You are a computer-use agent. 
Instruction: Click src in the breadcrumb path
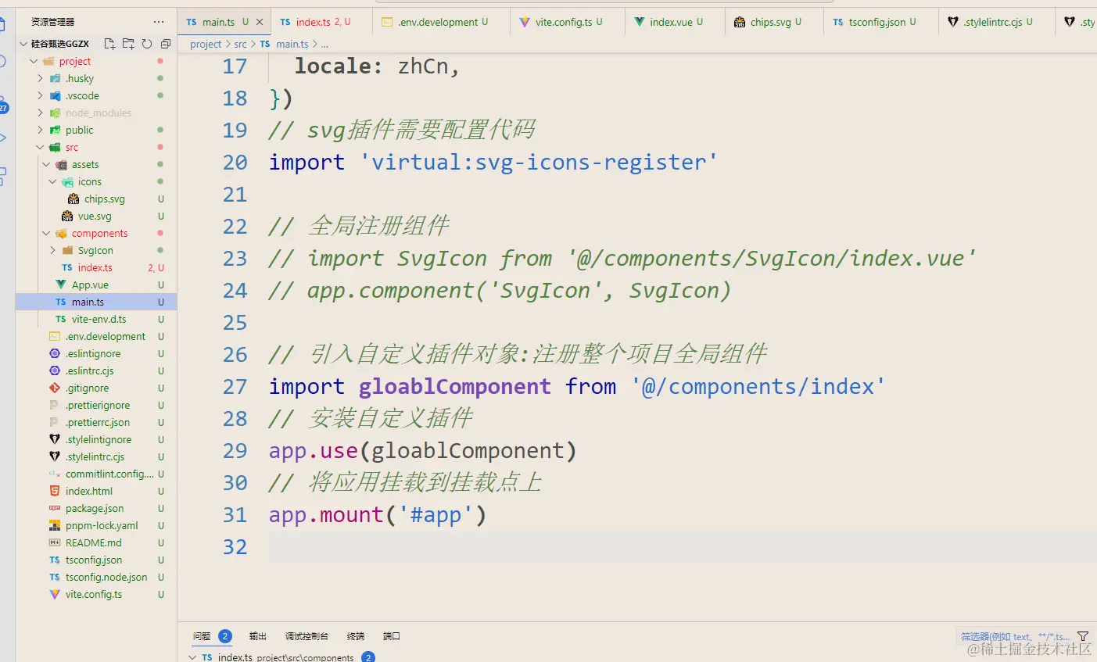238,44
